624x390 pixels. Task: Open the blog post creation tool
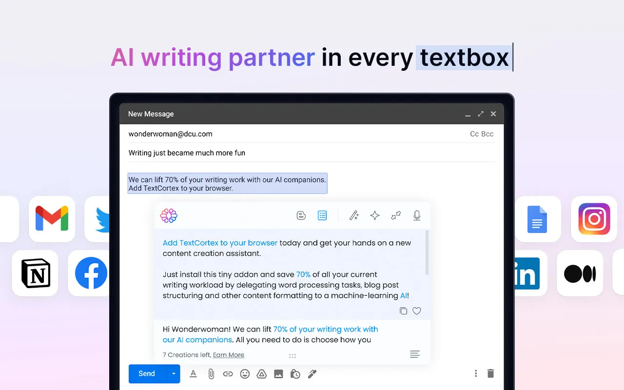(301, 215)
